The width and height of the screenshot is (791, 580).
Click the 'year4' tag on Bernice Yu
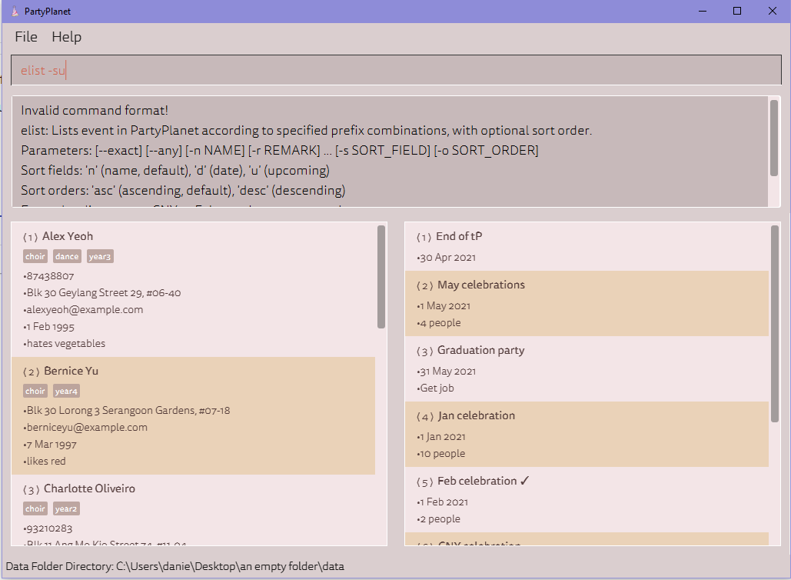coord(67,392)
